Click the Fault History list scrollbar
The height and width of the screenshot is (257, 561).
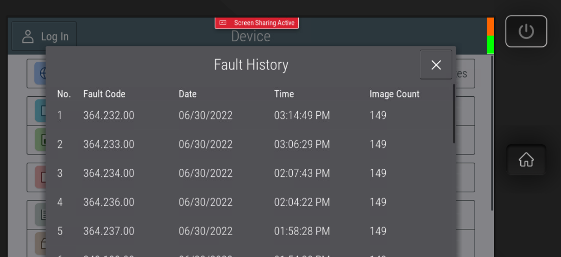[454, 114]
